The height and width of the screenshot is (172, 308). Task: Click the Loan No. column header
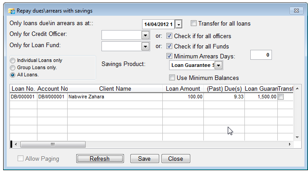tap(23, 88)
